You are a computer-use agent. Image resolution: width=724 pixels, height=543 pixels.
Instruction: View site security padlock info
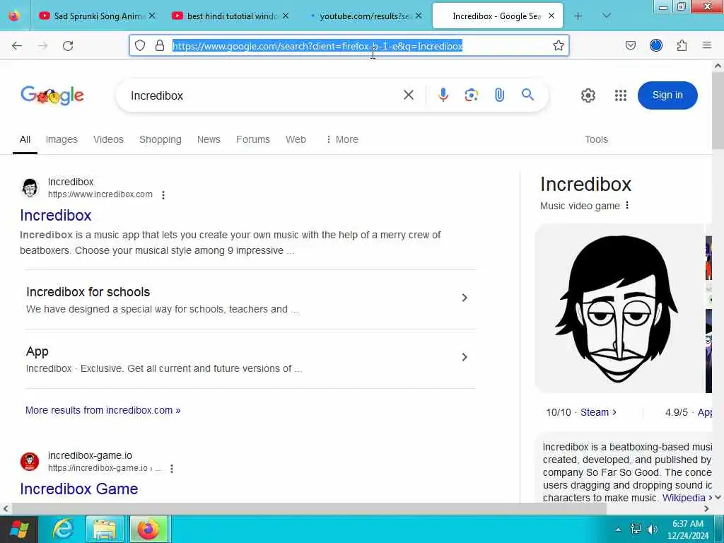[x=160, y=45]
